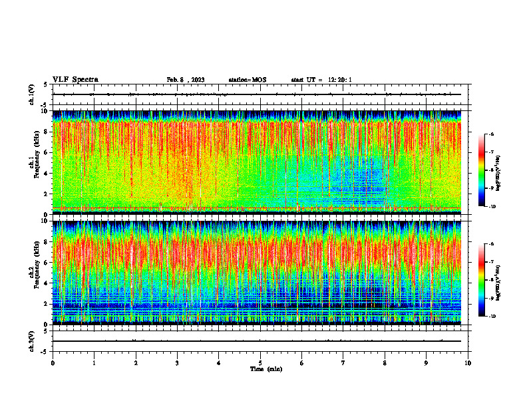Click the ch.1 frequency tick label '4'

pyautogui.click(x=46, y=174)
